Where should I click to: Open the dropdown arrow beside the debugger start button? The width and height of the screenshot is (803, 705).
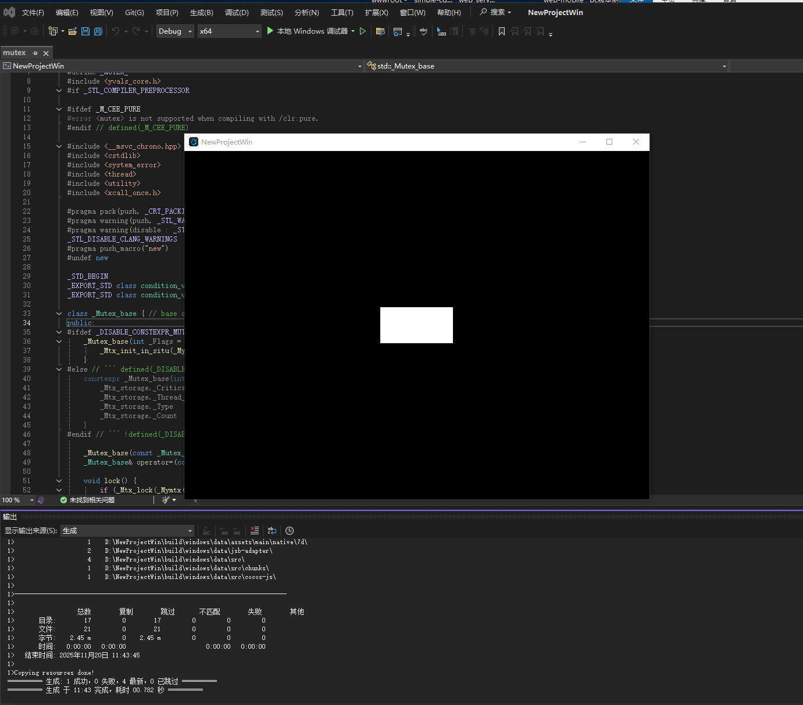(x=353, y=31)
